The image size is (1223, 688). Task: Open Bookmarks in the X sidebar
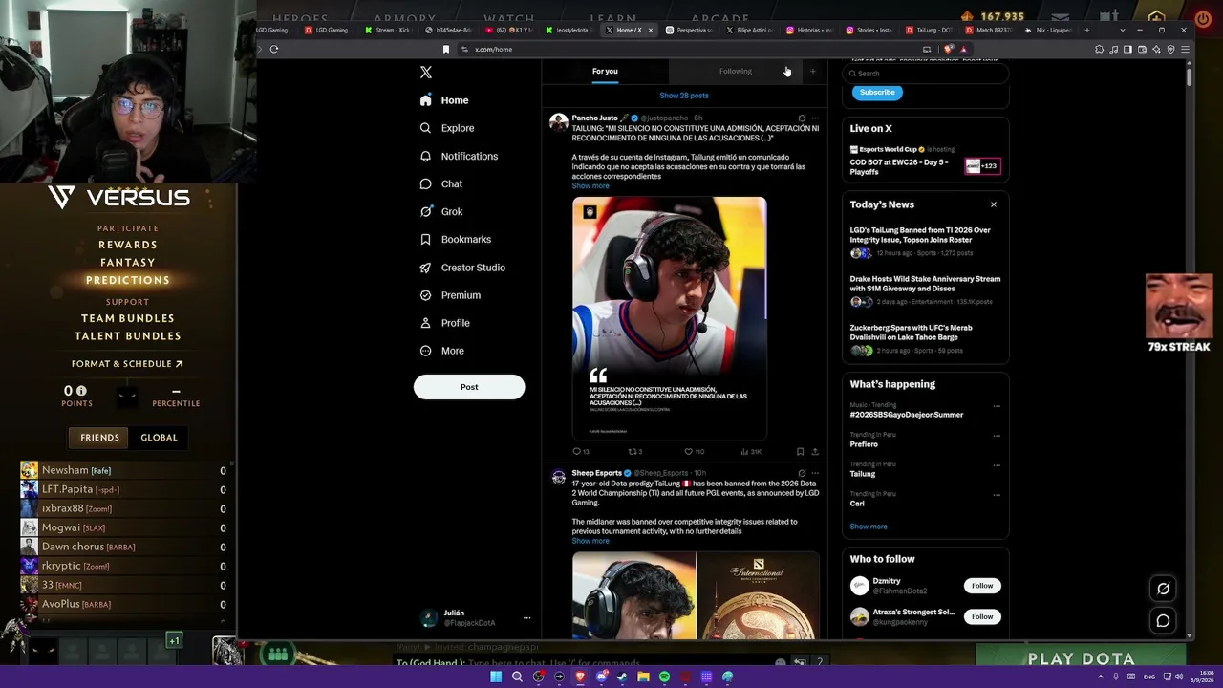point(456,239)
